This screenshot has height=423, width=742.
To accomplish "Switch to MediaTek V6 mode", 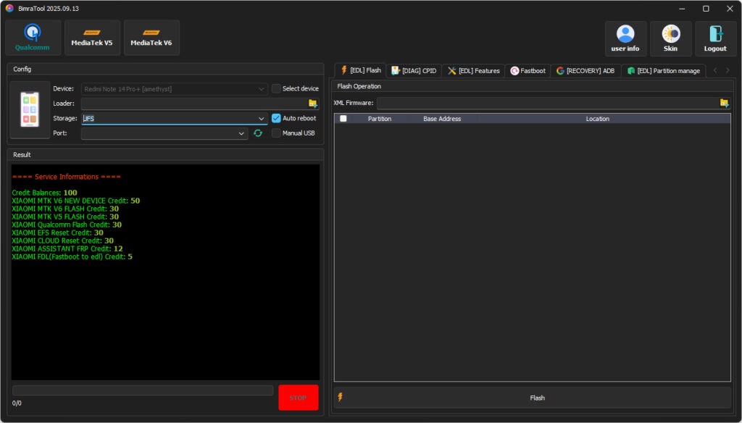I will pyautogui.click(x=151, y=37).
